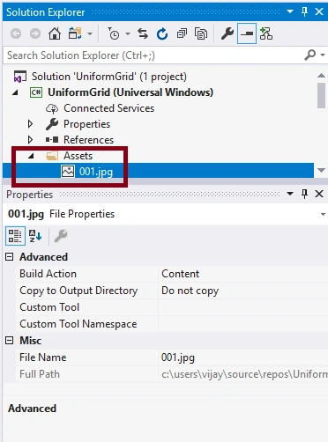The image size is (328, 442).
Task: Click the Search Solution Explorer field
Action: point(153,55)
